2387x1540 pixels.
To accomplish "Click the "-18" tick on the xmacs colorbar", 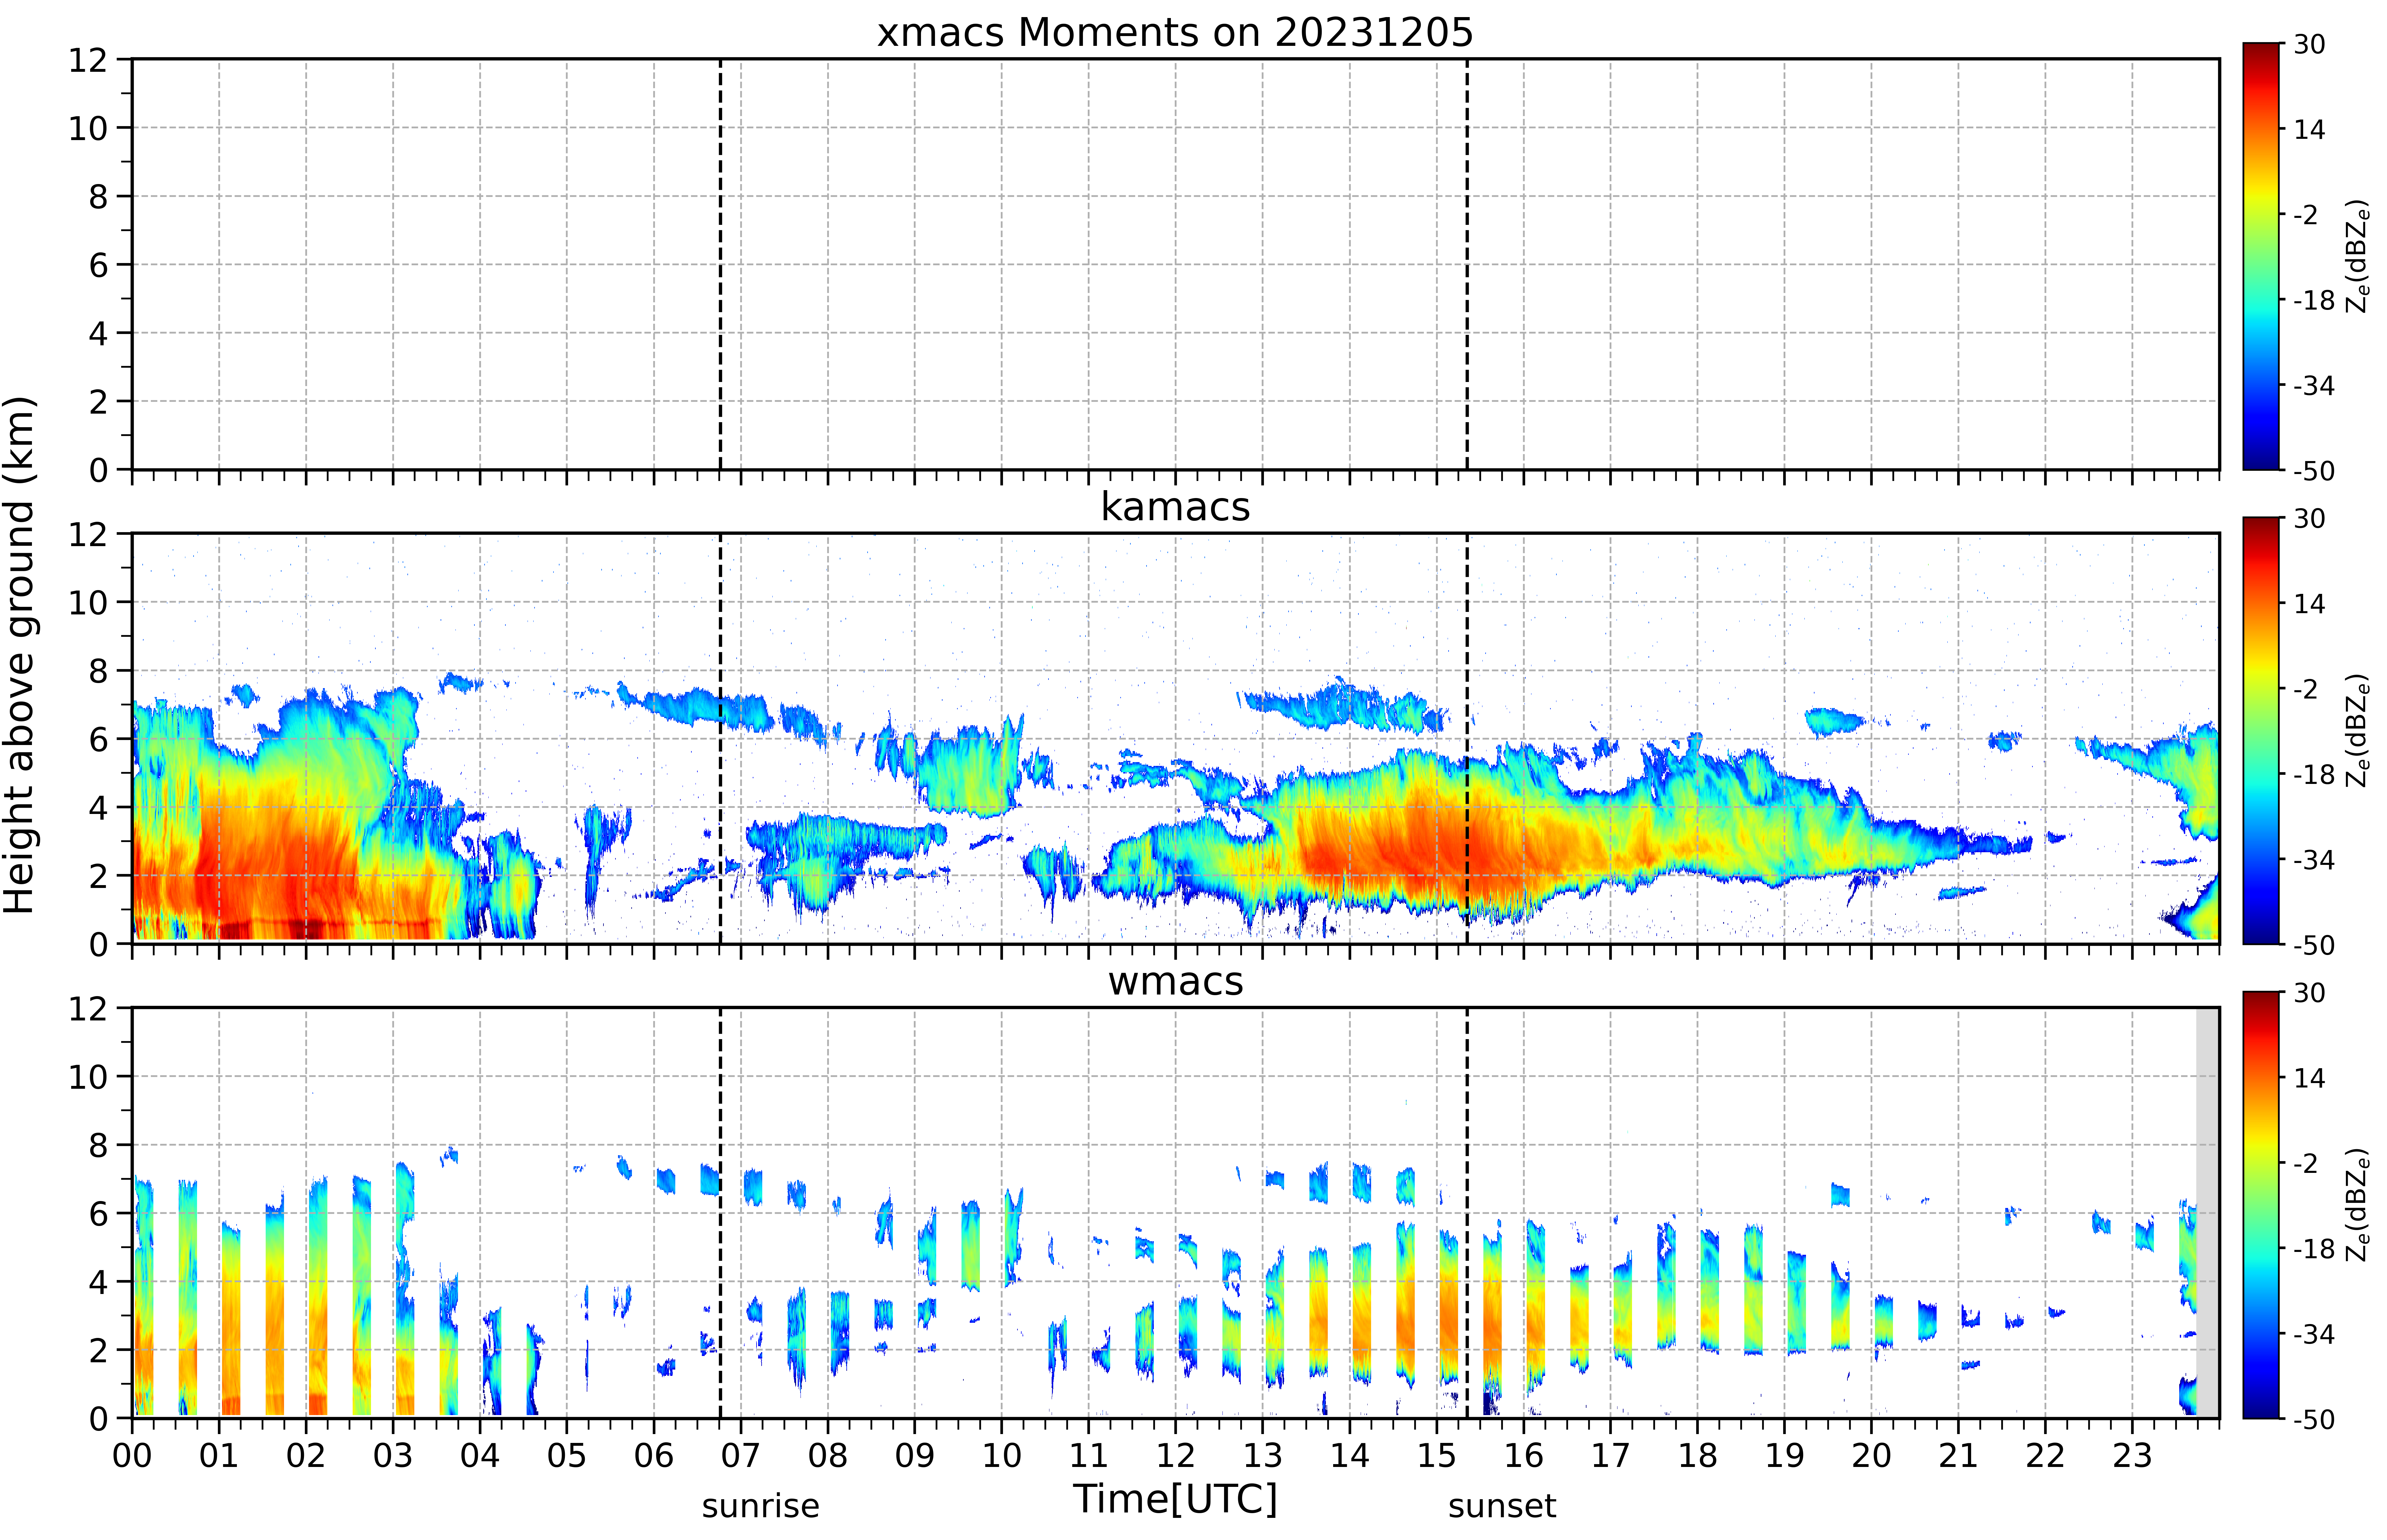I will coord(2314,300).
